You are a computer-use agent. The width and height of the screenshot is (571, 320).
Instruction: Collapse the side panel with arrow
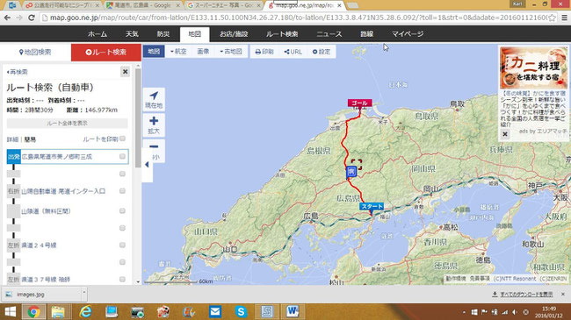click(147, 165)
